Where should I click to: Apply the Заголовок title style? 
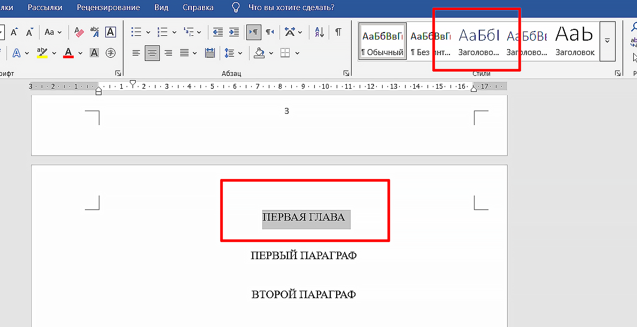point(575,42)
